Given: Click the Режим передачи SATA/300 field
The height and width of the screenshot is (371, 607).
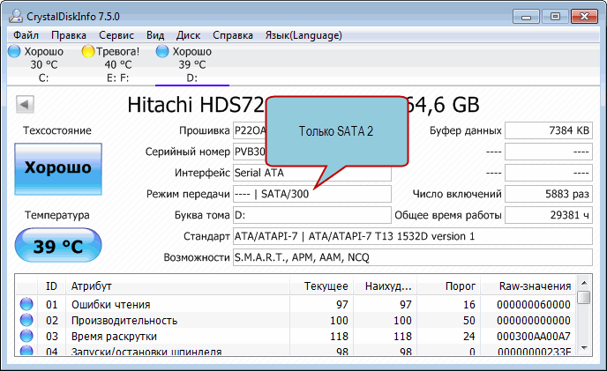Looking at the screenshot, I should [312, 194].
